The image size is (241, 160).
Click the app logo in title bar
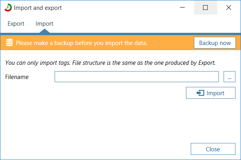tap(8, 8)
